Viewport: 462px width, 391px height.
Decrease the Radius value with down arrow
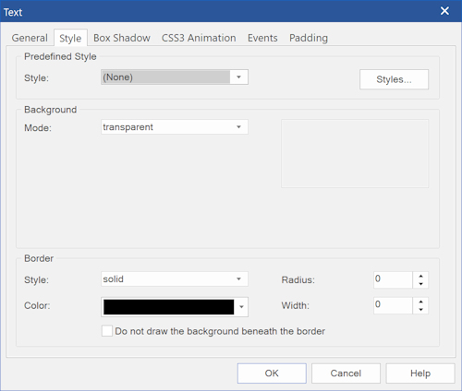(x=420, y=284)
